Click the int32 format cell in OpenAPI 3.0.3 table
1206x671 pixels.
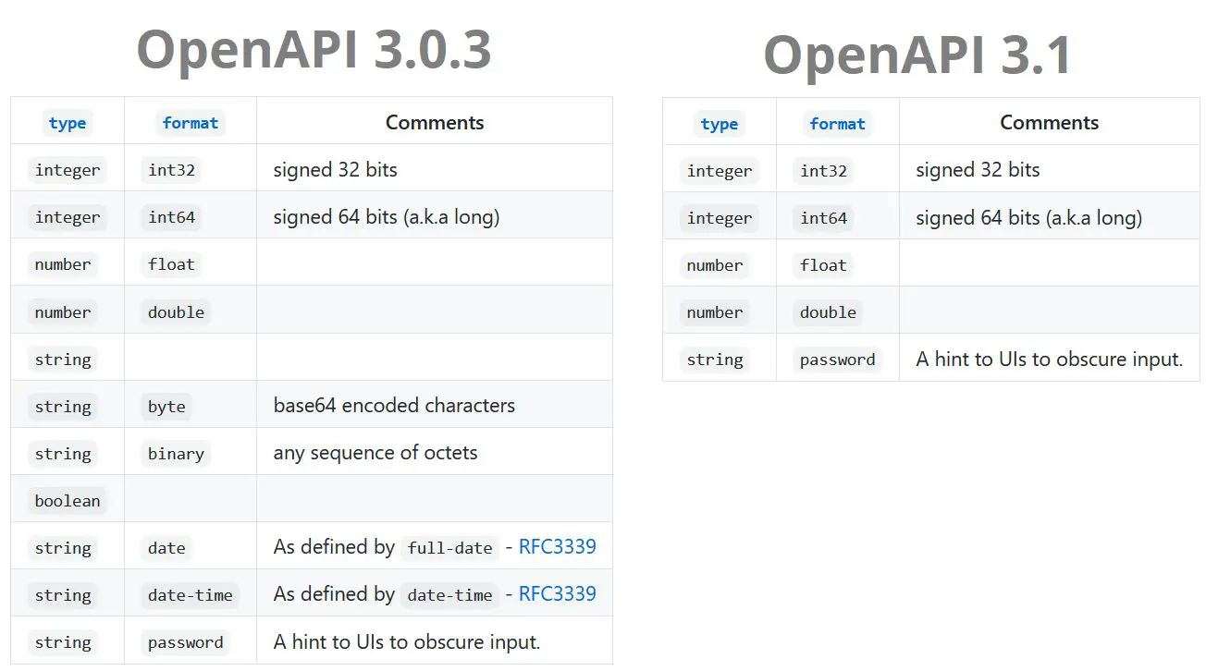click(x=171, y=170)
